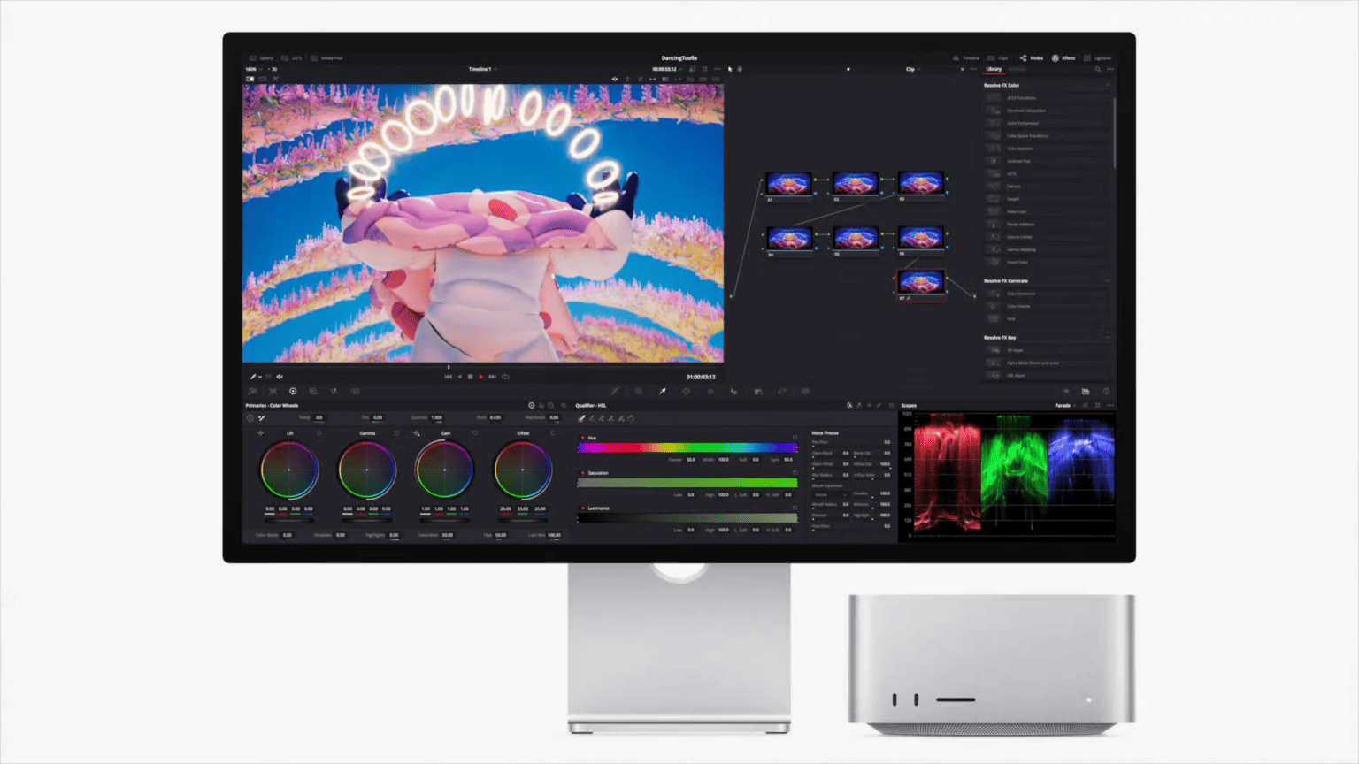This screenshot has height=764, width=1359.
Task: Toggle the Clips panel button
Action: click(x=998, y=58)
